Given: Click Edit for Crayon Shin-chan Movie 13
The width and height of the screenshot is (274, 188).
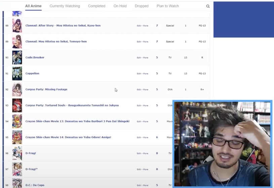Looking at the screenshot, I should 139,122.
